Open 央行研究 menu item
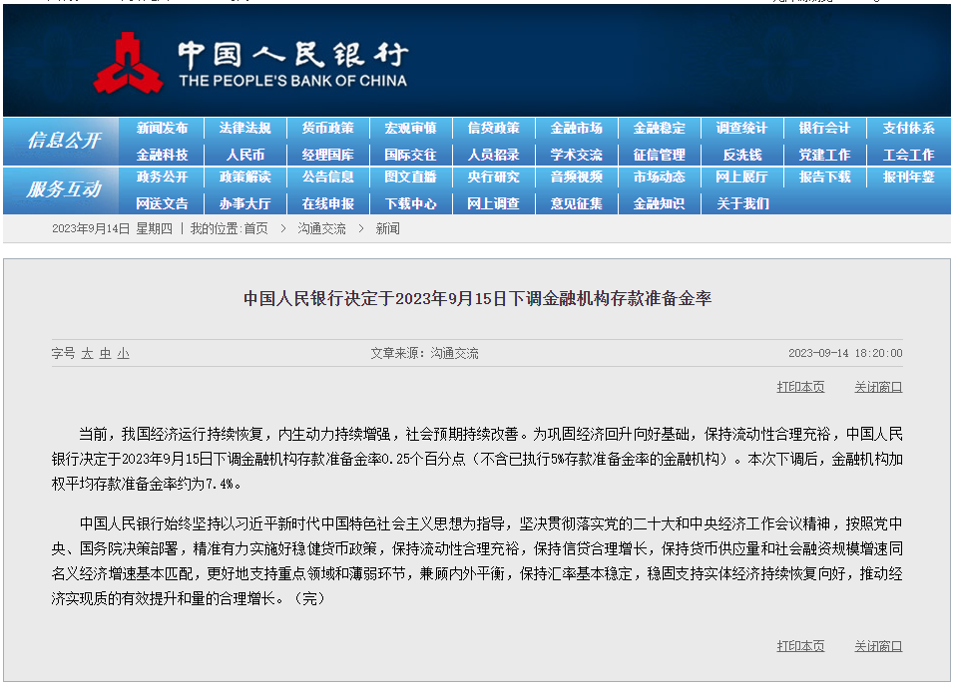953x686 pixels. 494,176
